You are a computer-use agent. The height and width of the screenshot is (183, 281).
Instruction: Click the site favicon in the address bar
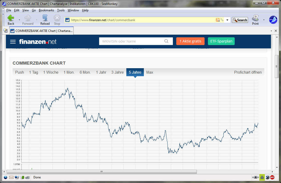click(x=67, y=20)
